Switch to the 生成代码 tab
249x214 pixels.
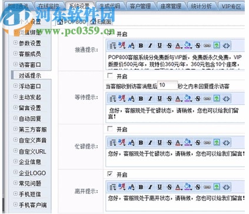(109, 6)
